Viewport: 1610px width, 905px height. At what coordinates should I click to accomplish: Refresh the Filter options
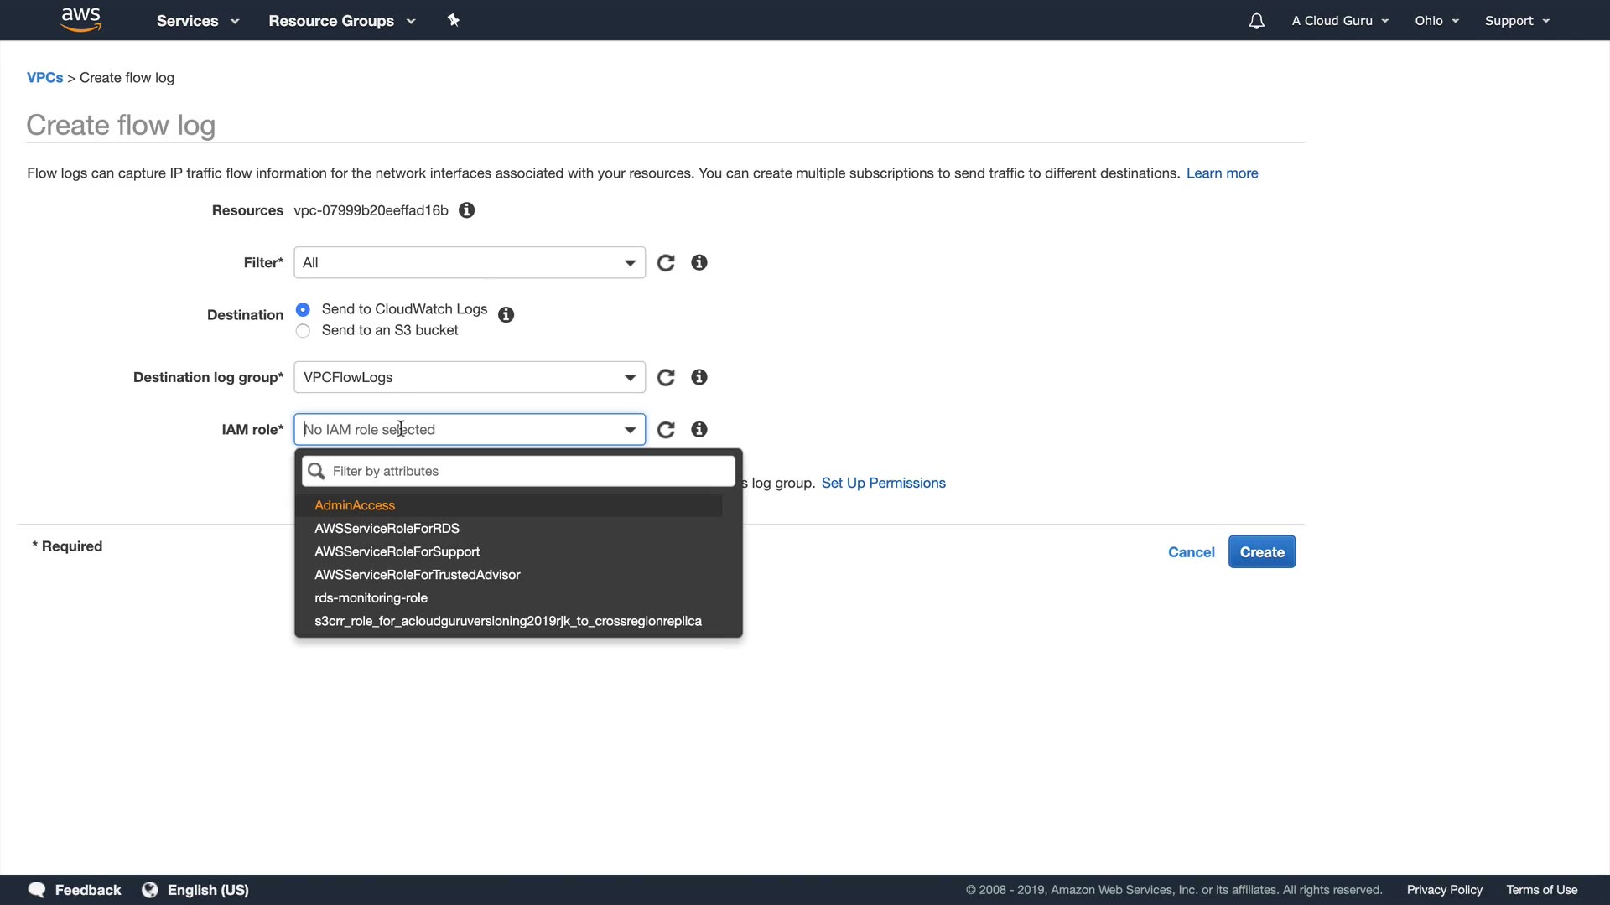pos(666,263)
